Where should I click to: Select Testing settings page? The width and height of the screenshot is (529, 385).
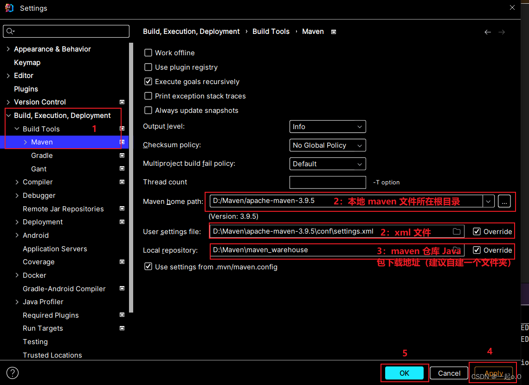pos(35,342)
